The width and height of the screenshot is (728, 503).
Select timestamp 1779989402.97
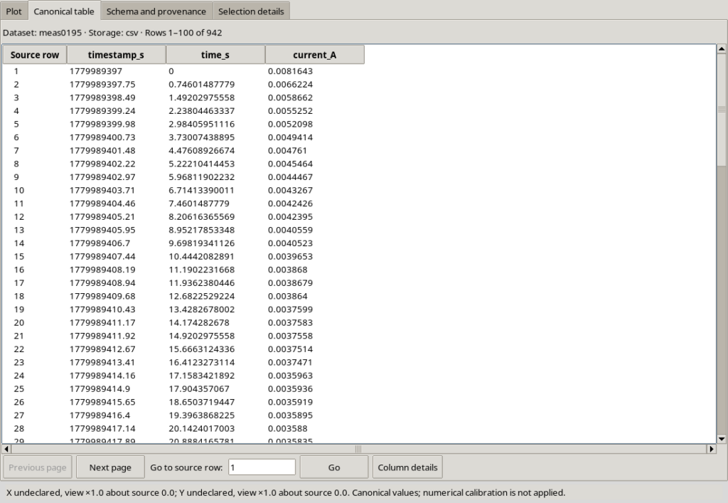[x=102, y=177]
